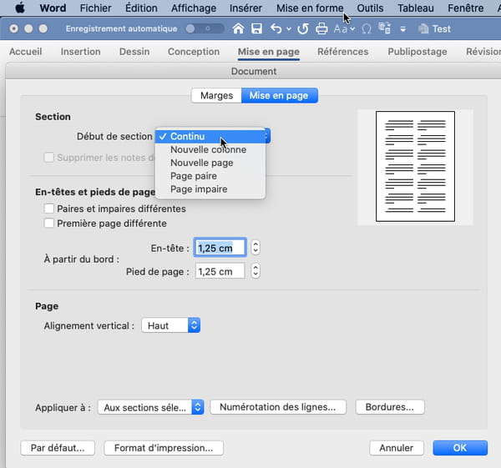
Task: Switch to the Insertion ribbon tab
Action: [x=80, y=52]
